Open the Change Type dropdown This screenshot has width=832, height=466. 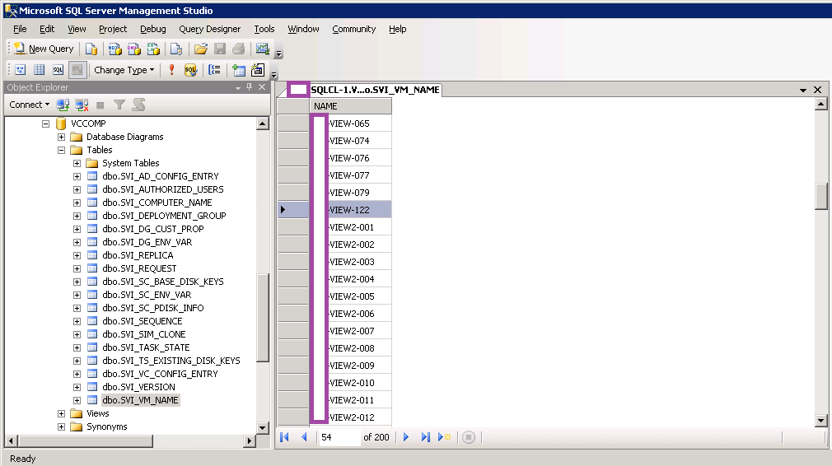(x=124, y=70)
